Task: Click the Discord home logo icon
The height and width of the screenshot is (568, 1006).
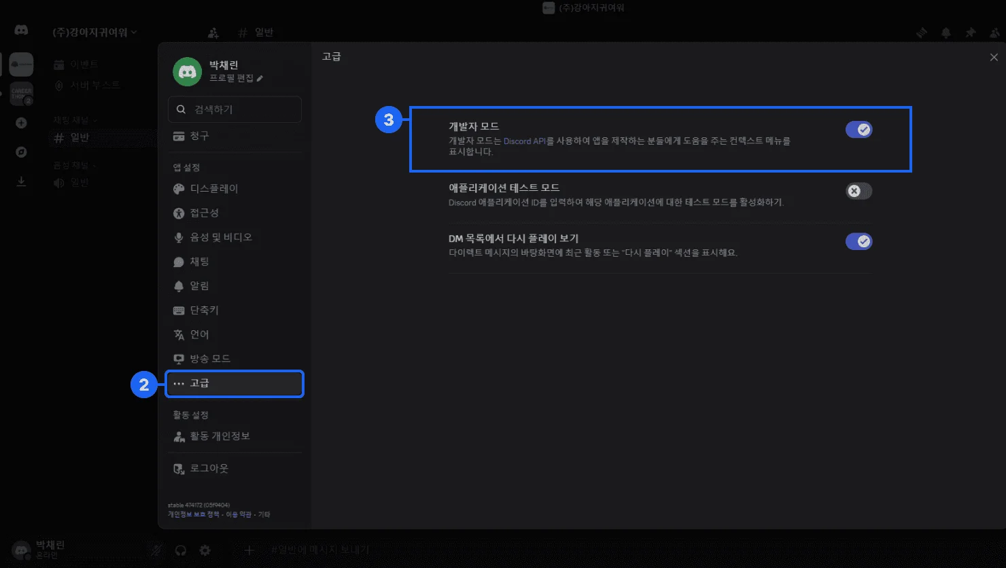Action: pos(21,30)
